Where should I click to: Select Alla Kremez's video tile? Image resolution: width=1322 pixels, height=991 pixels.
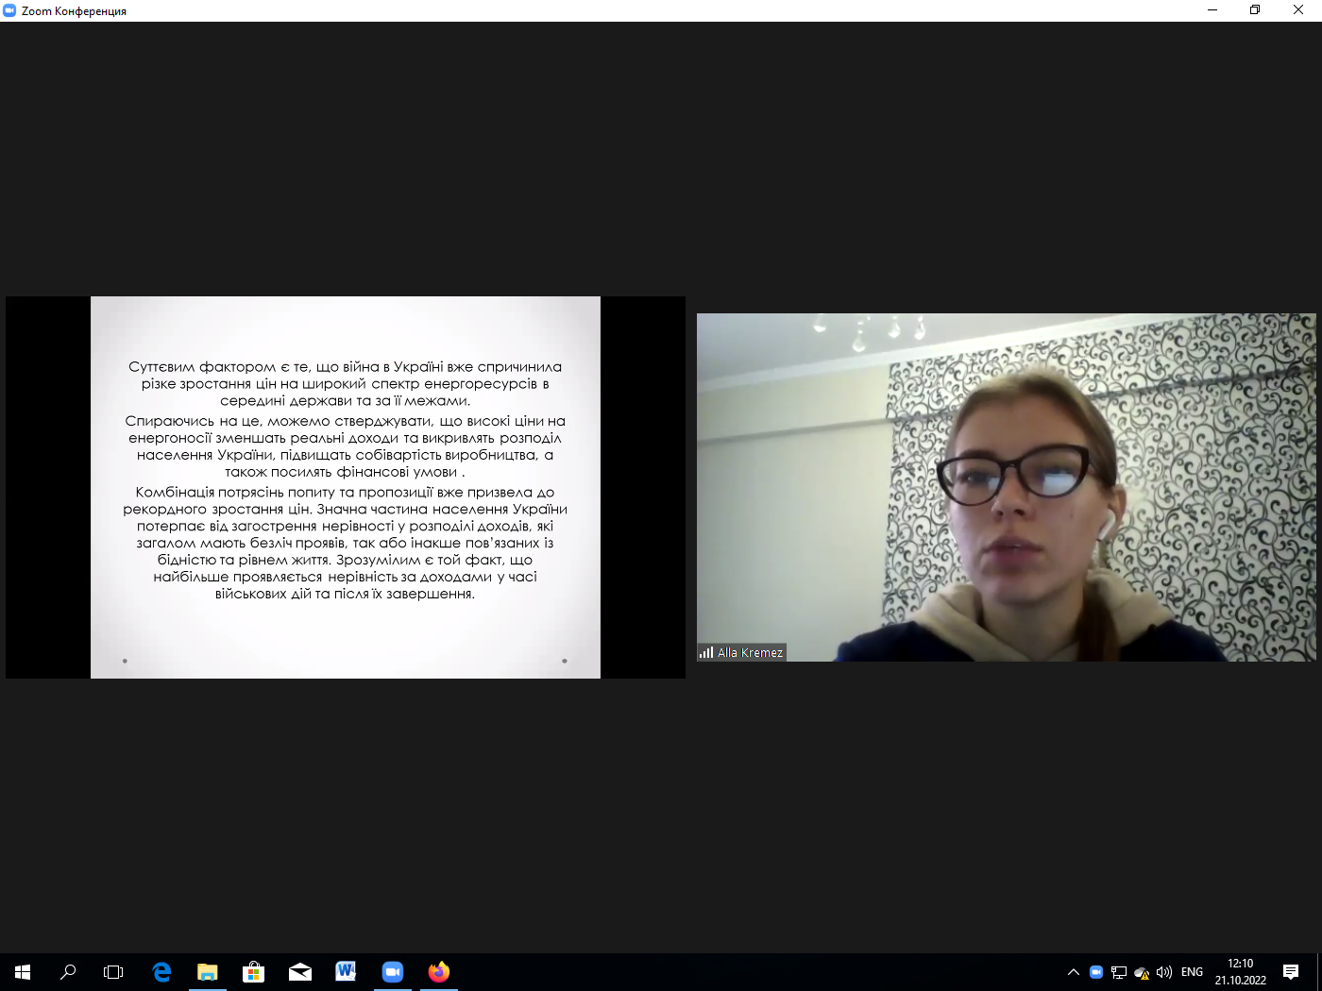pos(1006,487)
